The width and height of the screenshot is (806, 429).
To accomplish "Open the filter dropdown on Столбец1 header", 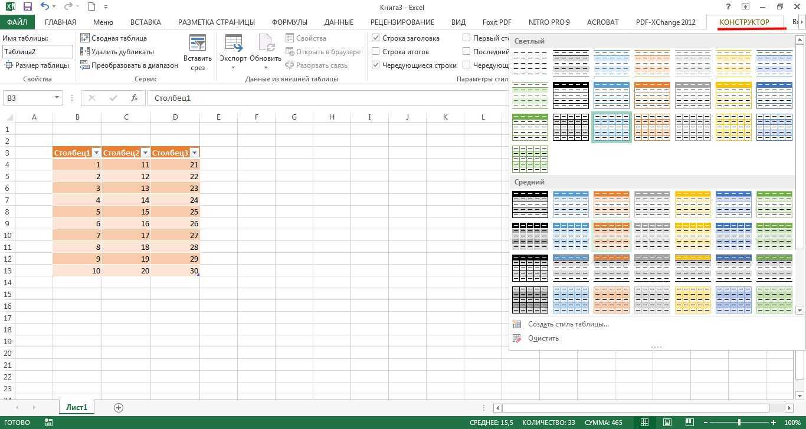I will 96,153.
